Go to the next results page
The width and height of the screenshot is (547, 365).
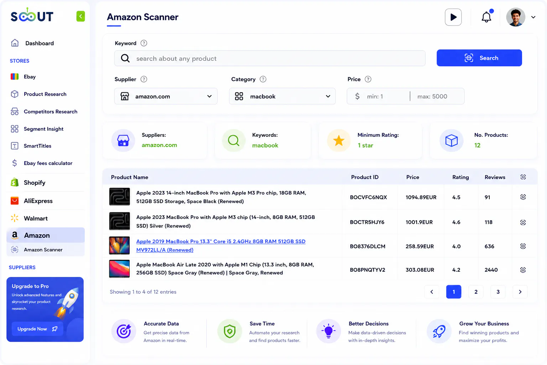[x=520, y=292]
